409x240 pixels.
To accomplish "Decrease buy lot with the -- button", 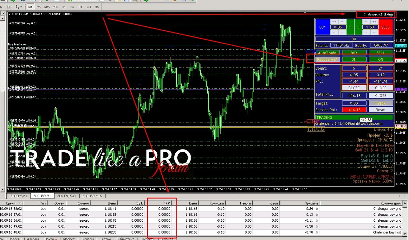I will (334, 33).
